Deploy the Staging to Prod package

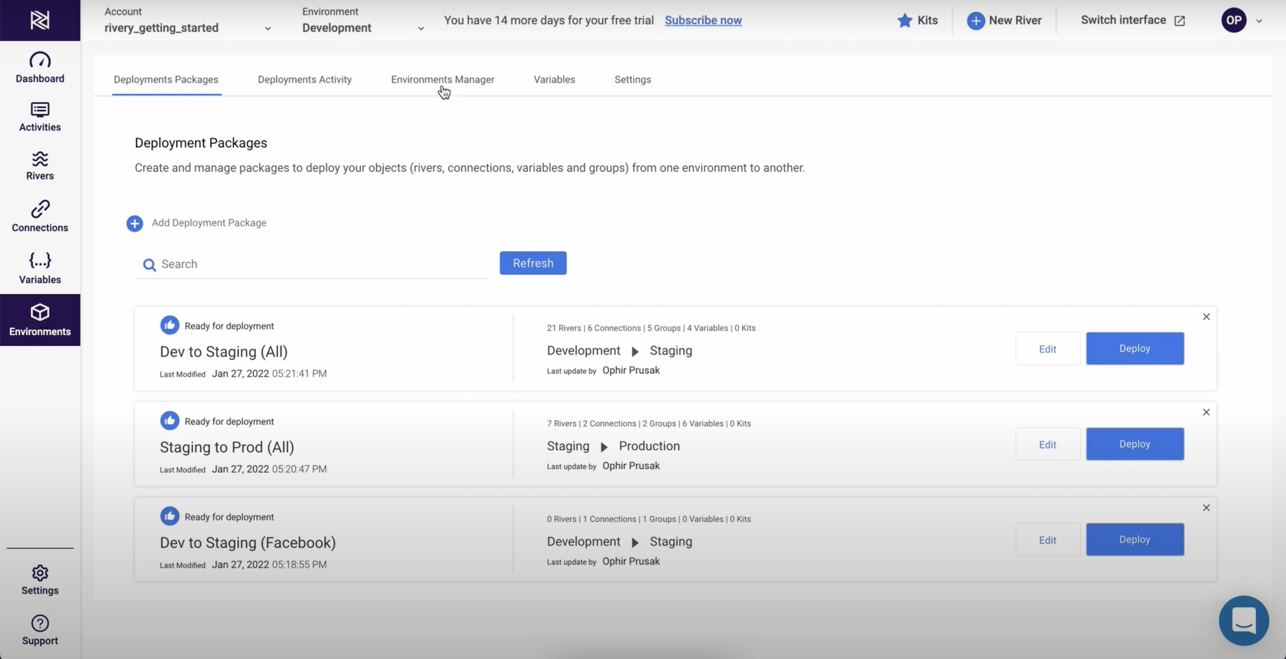point(1134,444)
